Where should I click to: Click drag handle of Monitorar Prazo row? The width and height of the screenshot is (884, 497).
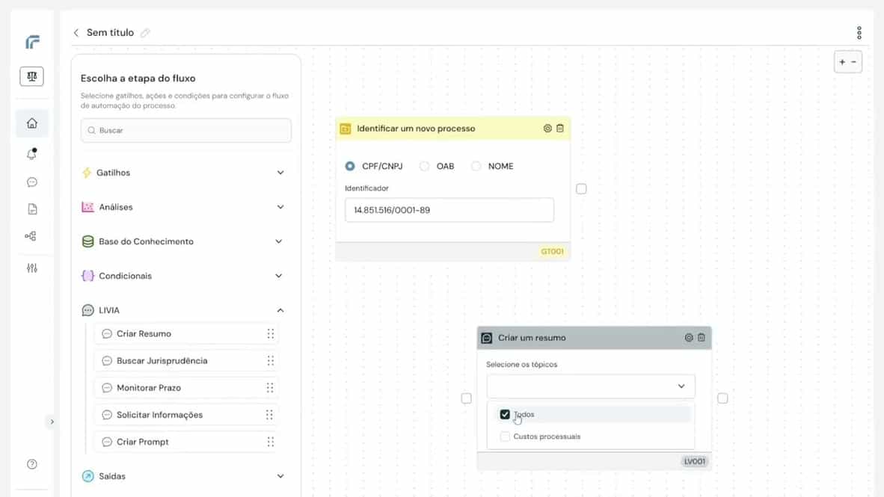[x=270, y=388]
